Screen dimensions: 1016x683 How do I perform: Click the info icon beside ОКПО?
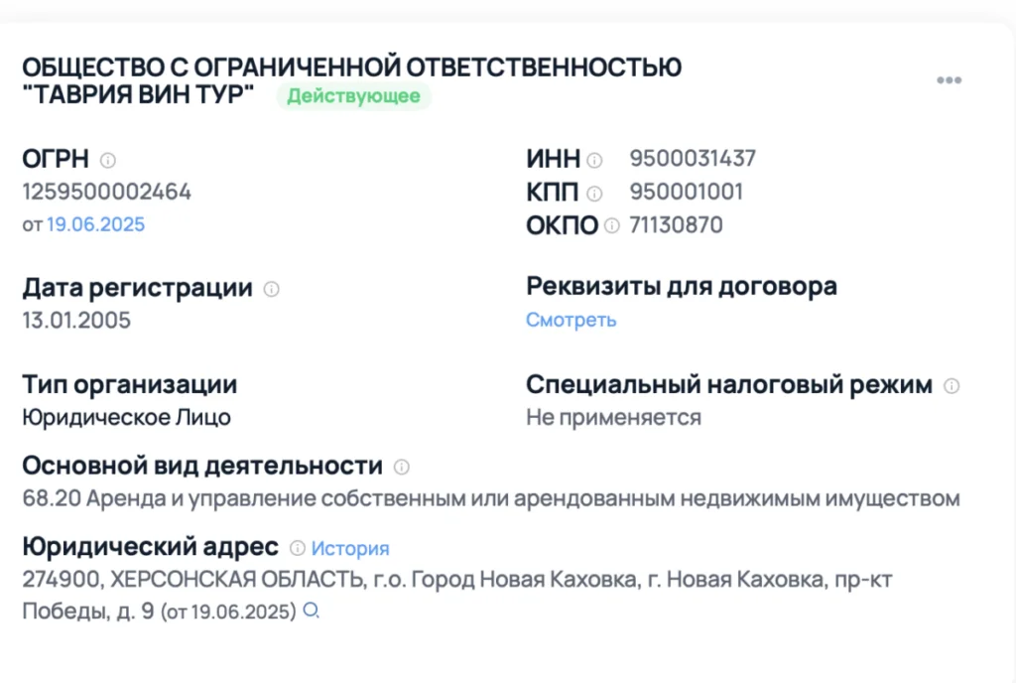coord(612,225)
